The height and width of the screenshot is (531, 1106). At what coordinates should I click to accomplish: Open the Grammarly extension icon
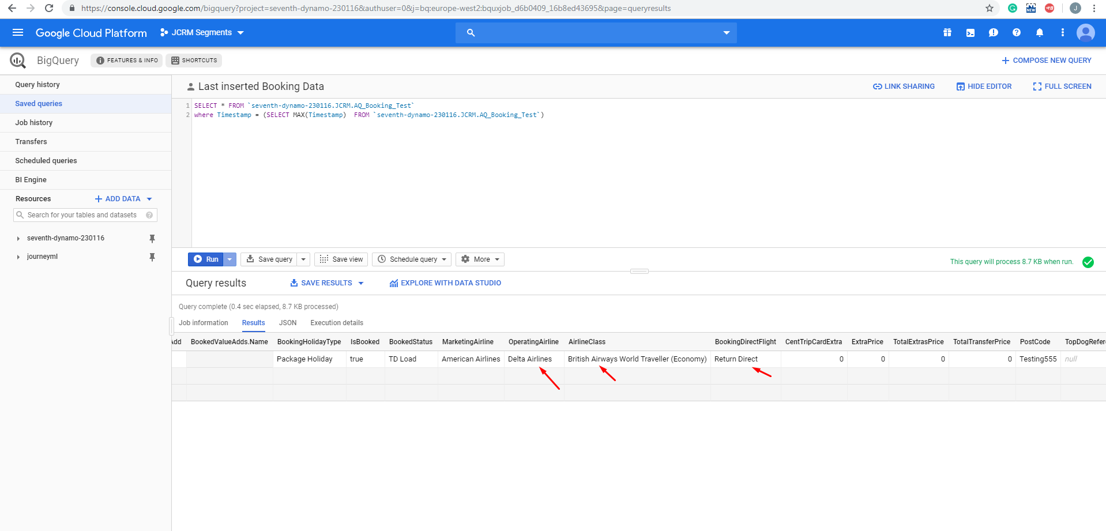pos(1013,8)
